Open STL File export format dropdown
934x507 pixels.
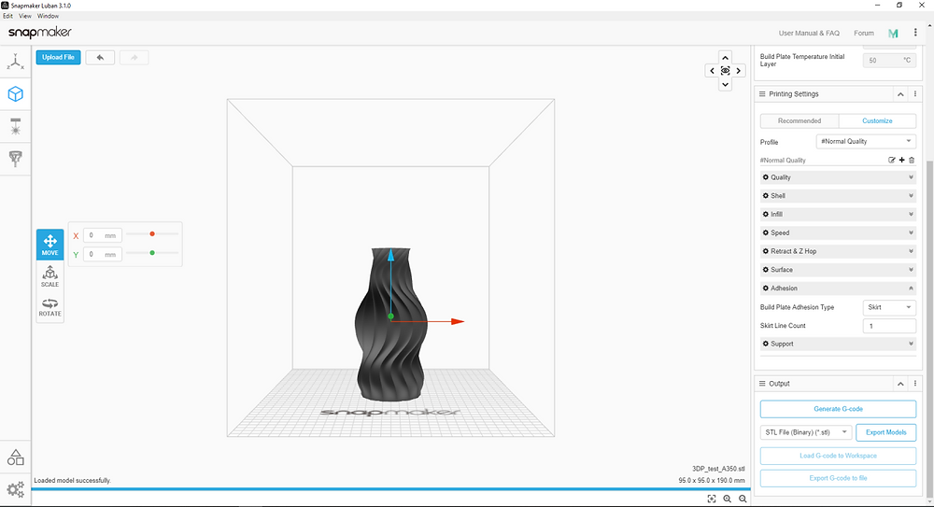tap(806, 432)
